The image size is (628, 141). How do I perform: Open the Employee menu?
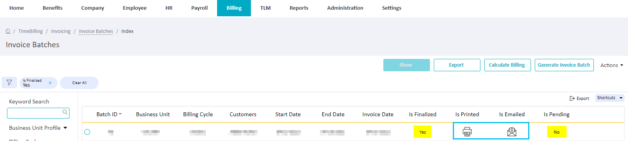(x=135, y=8)
